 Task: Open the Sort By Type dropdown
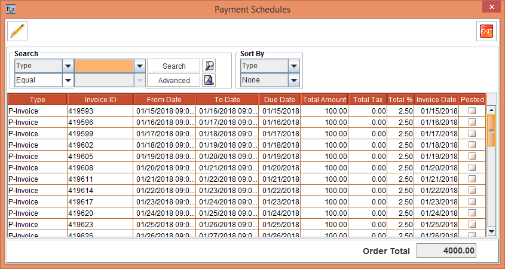(x=293, y=66)
